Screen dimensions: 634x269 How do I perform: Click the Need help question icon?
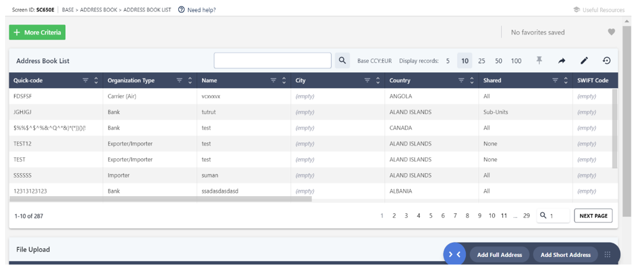pyautogui.click(x=182, y=10)
